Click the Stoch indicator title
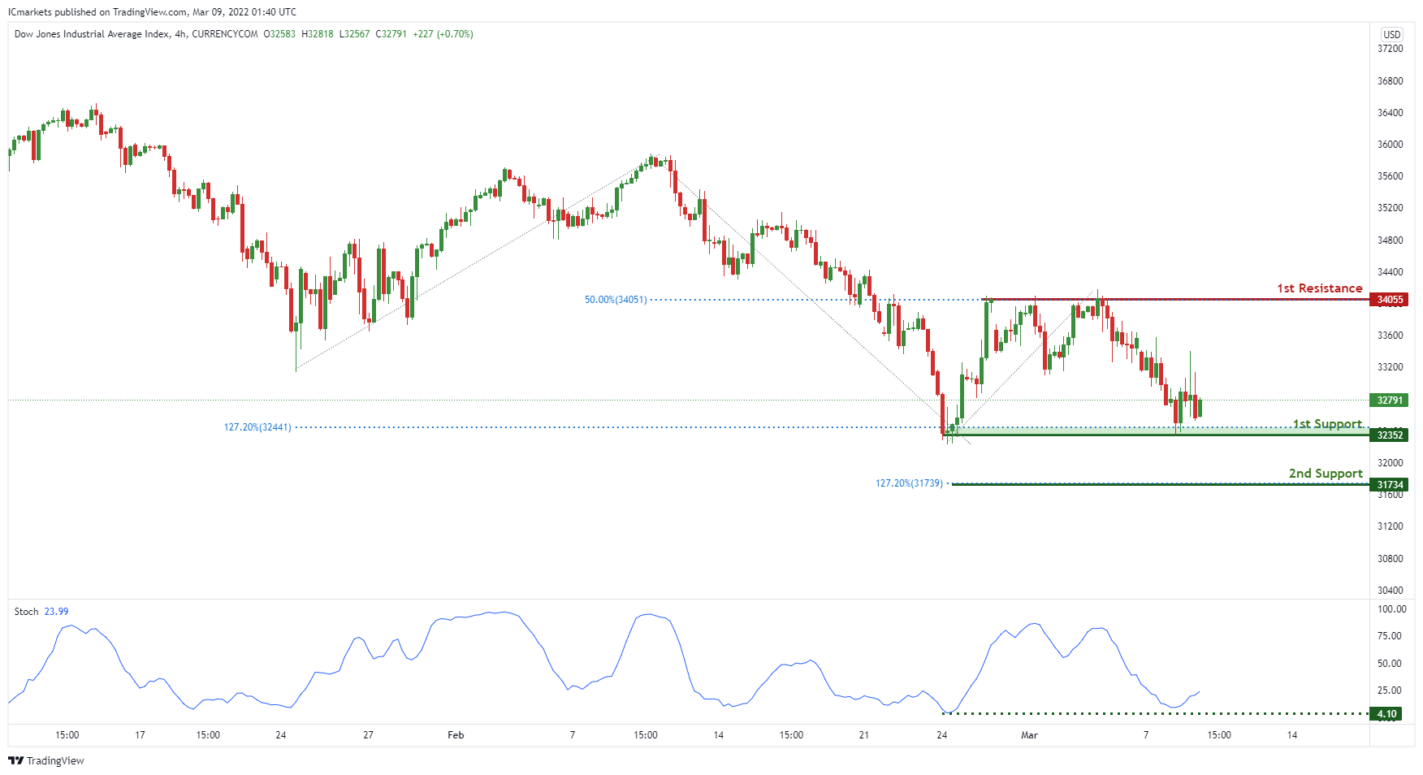Viewport: 1423px width, 775px height. pyautogui.click(x=26, y=612)
